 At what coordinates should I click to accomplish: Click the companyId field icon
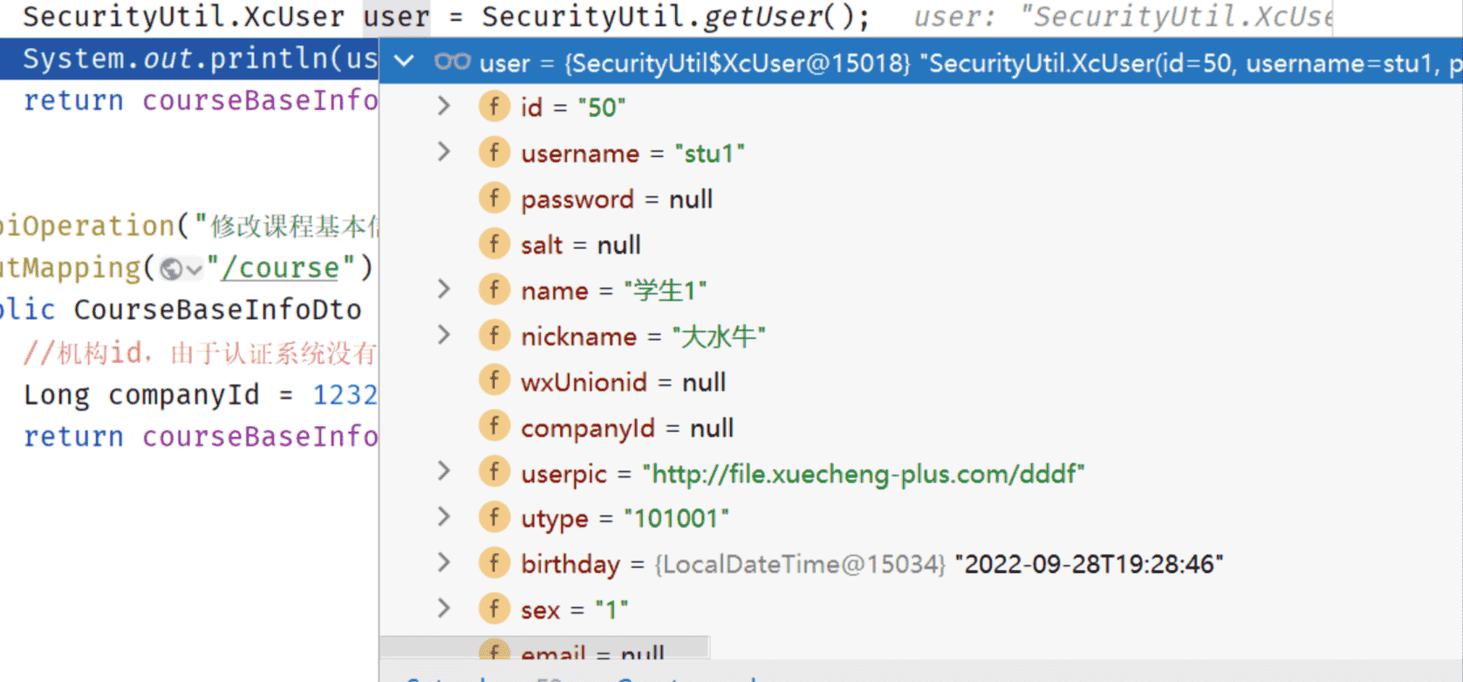pyautogui.click(x=494, y=427)
